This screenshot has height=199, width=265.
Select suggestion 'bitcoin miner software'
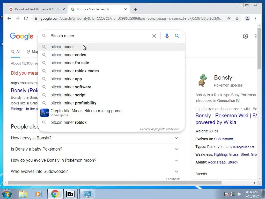(112, 87)
